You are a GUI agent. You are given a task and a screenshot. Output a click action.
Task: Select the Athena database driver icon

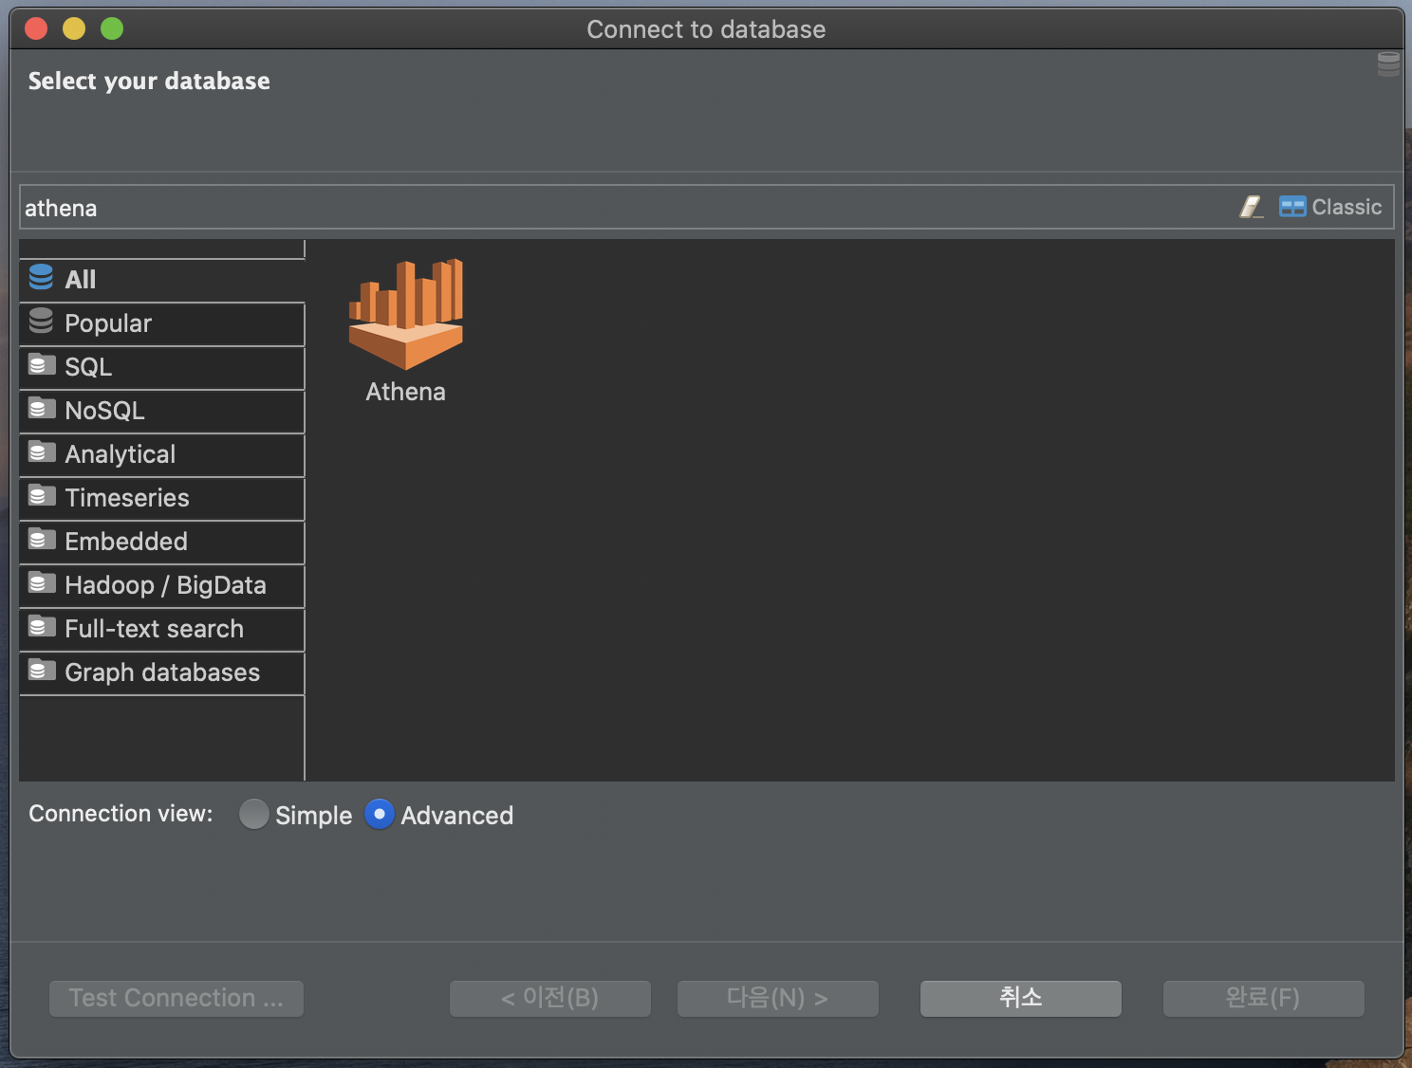(406, 315)
